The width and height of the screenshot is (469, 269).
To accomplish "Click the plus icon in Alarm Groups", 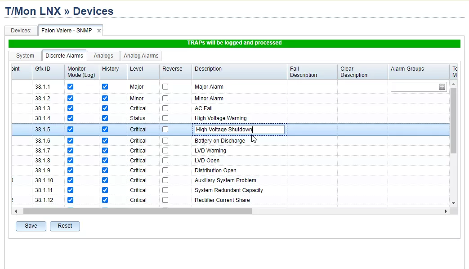I will (x=442, y=87).
